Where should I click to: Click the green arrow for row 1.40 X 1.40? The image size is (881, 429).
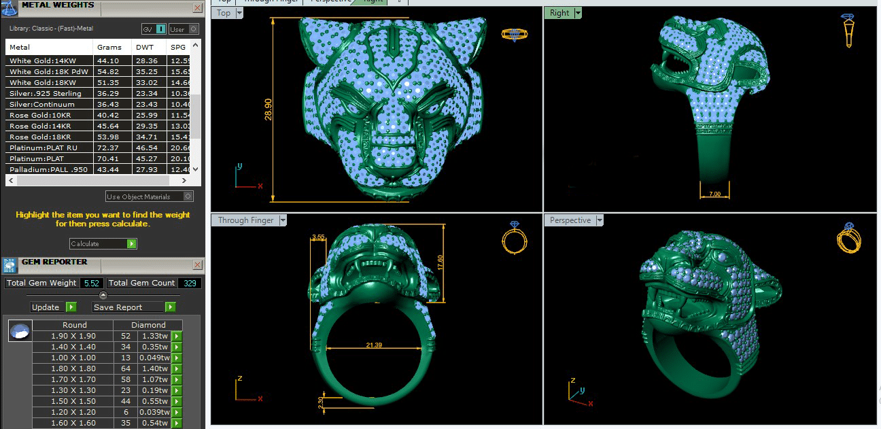[x=177, y=347]
